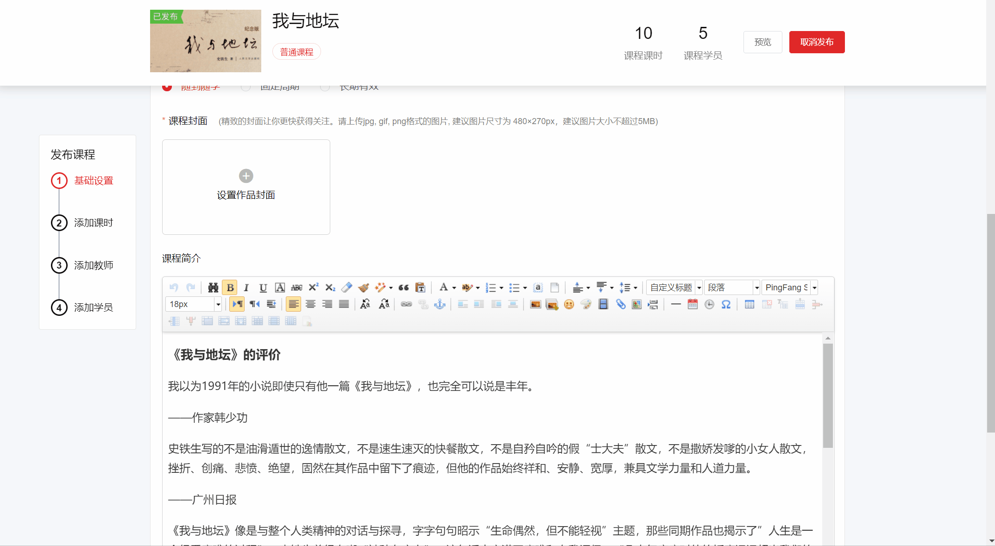Click the find and replace binoculars icon

[213, 288]
